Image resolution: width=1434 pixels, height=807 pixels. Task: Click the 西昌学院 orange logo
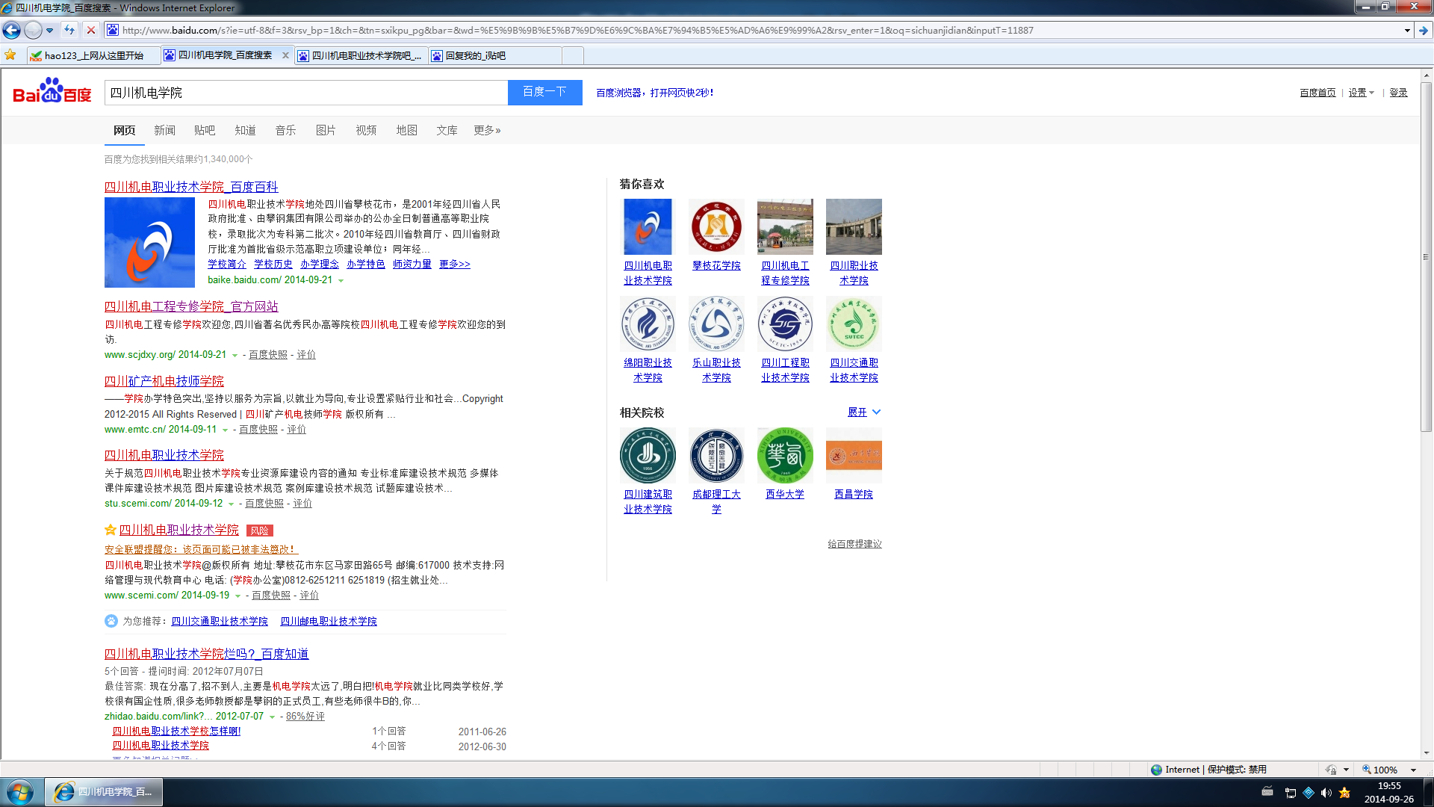854,455
